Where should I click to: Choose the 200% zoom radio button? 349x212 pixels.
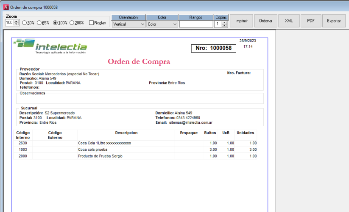(72, 23)
